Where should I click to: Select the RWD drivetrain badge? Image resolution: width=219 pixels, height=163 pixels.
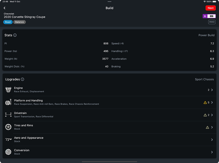212,22
